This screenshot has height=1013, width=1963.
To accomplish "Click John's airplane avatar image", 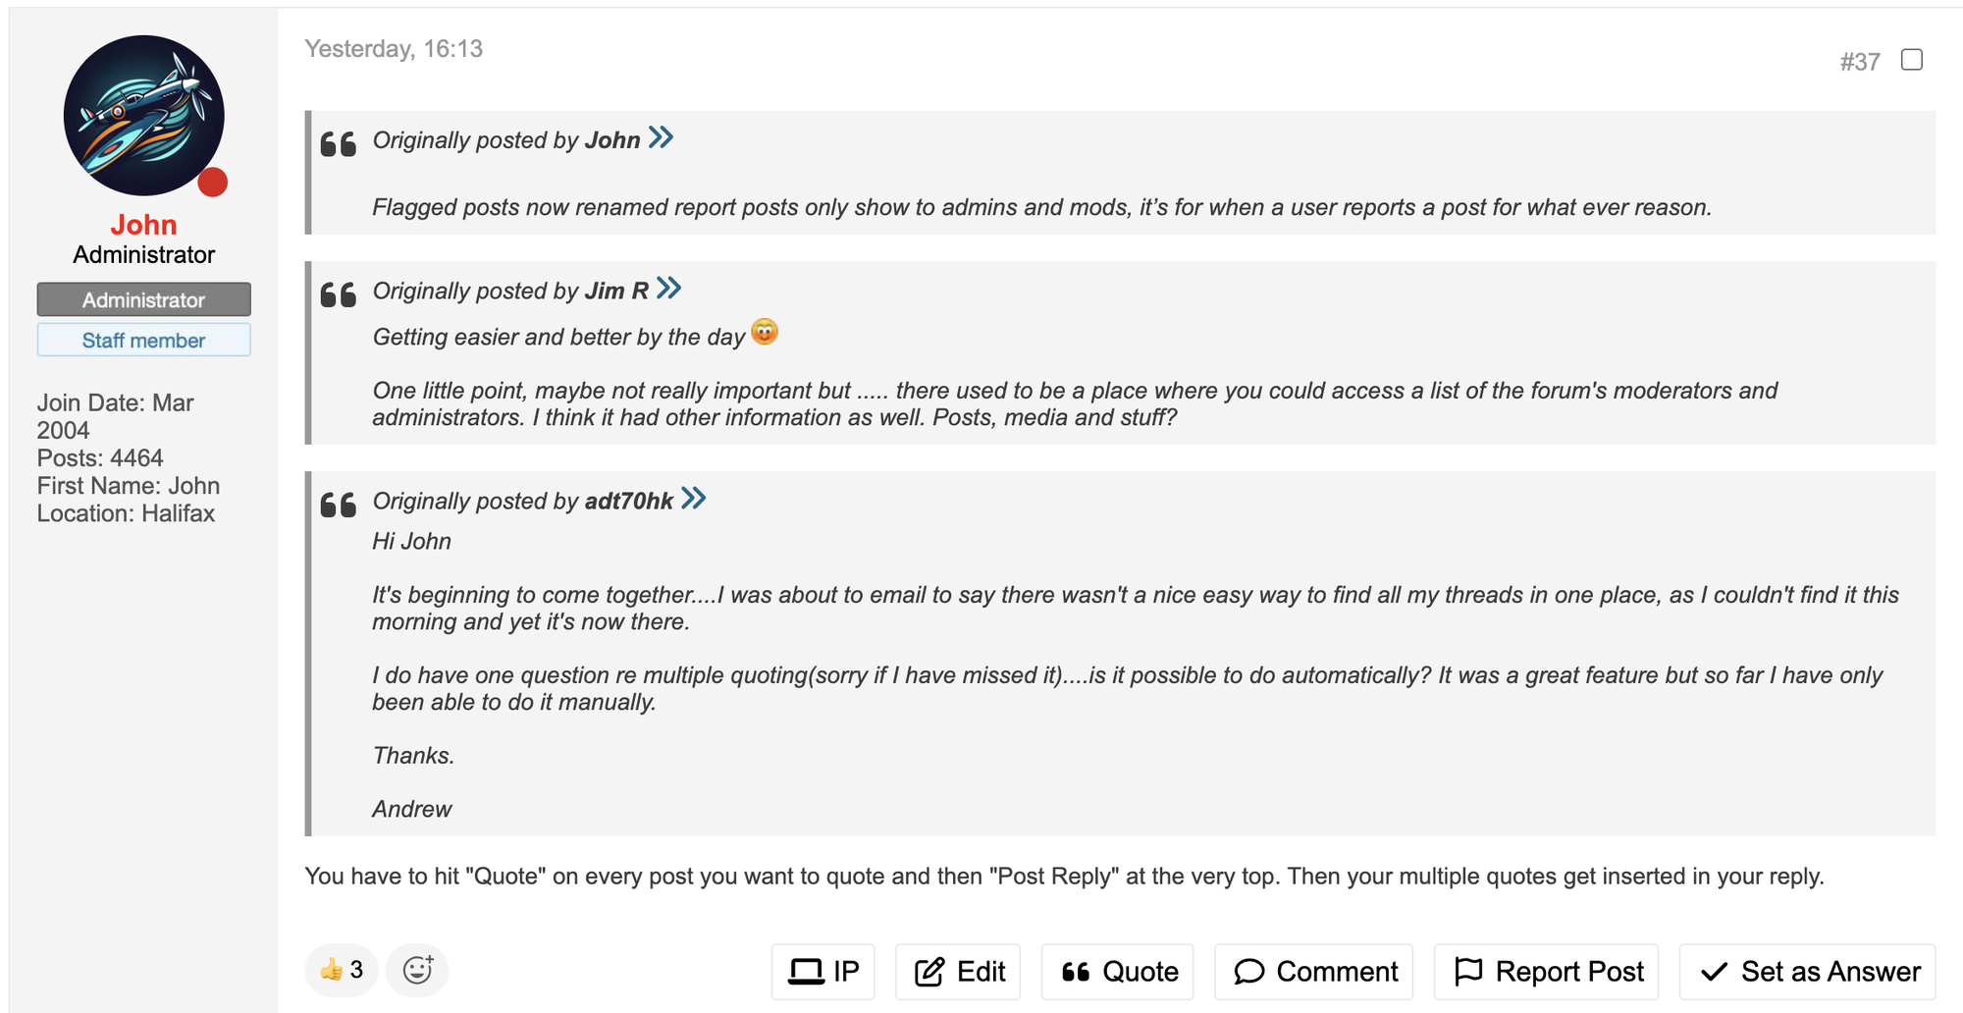I will tap(143, 115).
